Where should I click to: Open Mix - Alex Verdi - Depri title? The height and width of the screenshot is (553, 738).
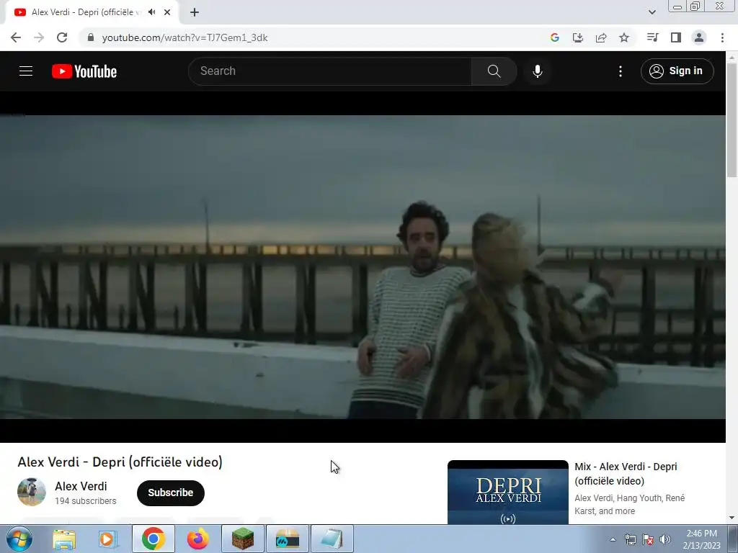(x=626, y=474)
